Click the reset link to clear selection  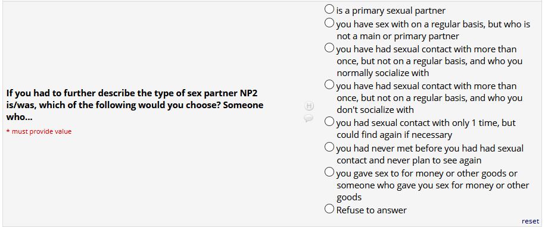(530, 221)
